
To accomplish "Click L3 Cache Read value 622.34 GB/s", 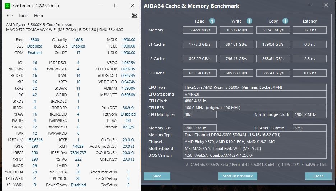I will coord(200,73).
